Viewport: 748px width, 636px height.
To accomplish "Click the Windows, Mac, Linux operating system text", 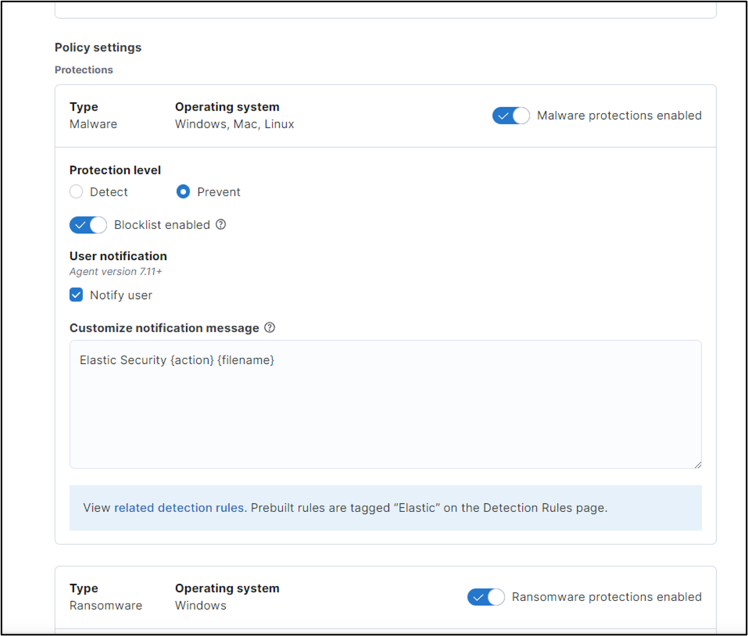I will (x=234, y=123).
